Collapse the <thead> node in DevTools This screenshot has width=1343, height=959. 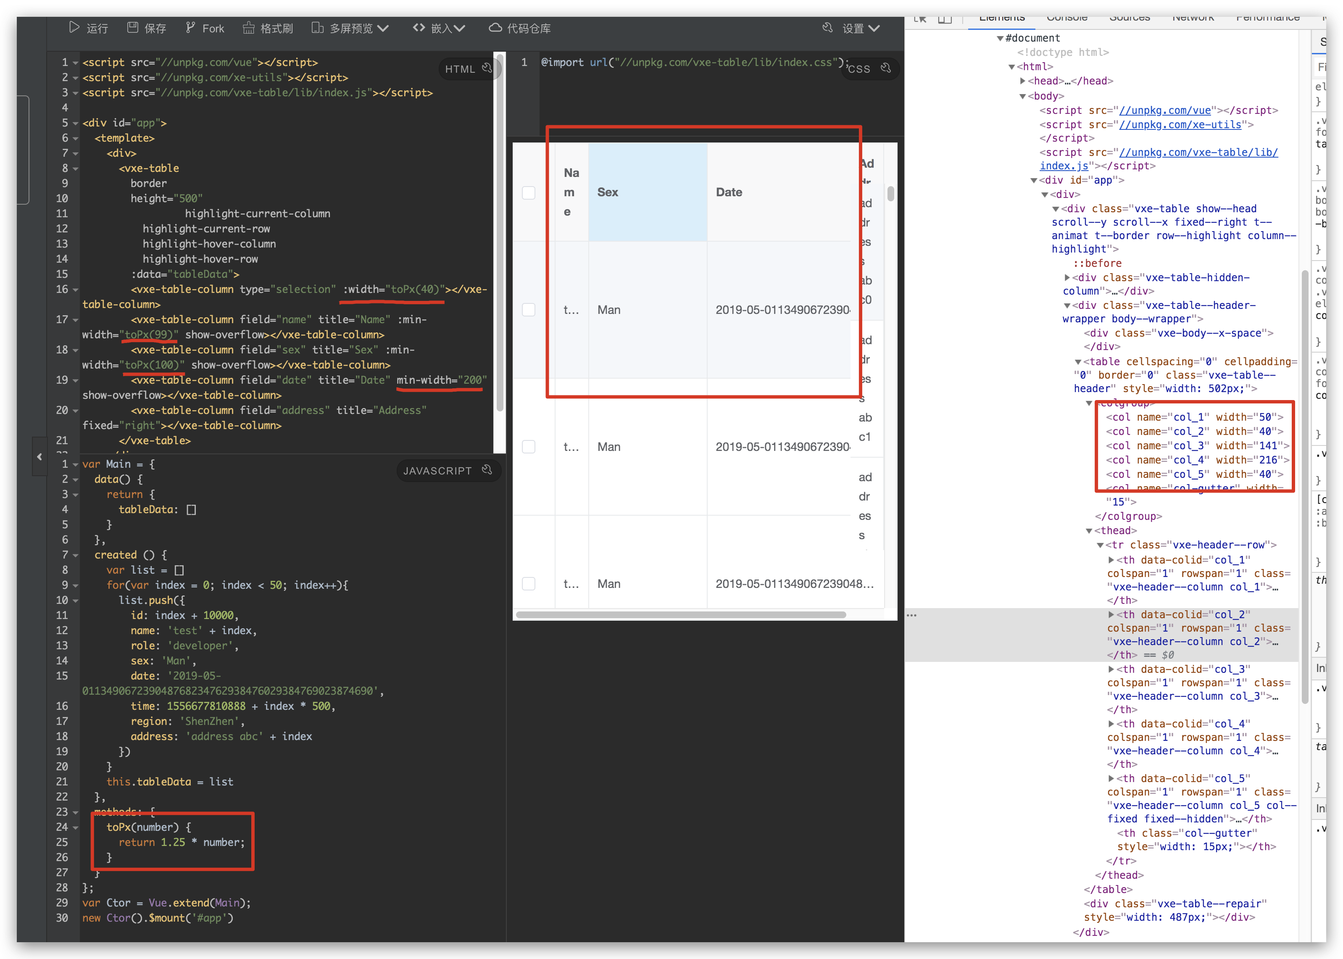click(1089, 531)
